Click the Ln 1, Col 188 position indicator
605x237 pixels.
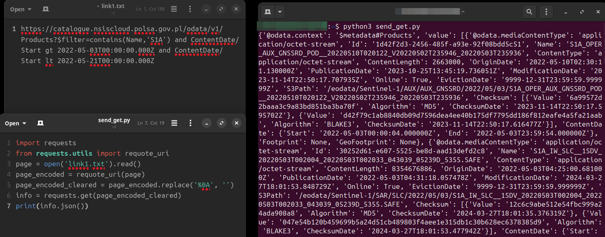(x=150, y=8)
